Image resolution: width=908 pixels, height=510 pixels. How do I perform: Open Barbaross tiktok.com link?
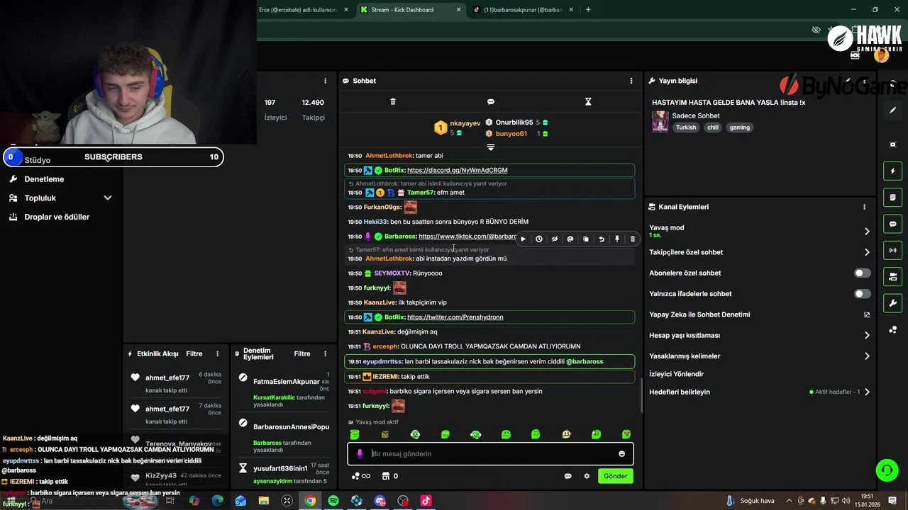click(467, 237)
